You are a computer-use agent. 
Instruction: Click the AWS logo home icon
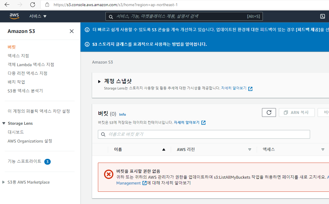click(x=14, y=16)
